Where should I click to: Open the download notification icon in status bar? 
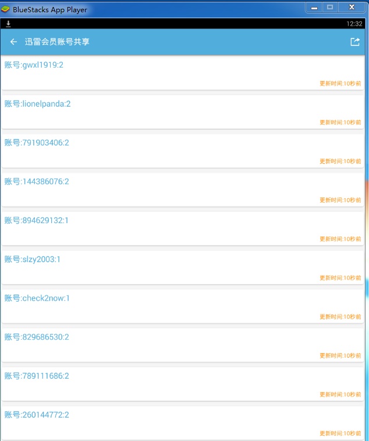[8, 24]
